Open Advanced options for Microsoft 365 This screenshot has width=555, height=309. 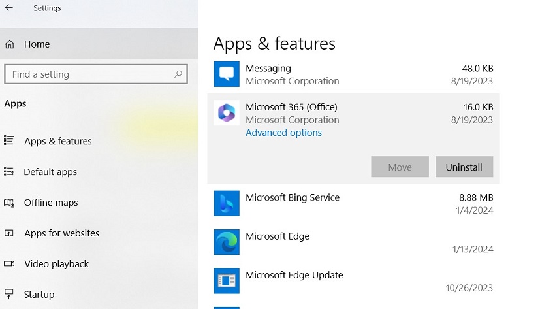[283, 133]
